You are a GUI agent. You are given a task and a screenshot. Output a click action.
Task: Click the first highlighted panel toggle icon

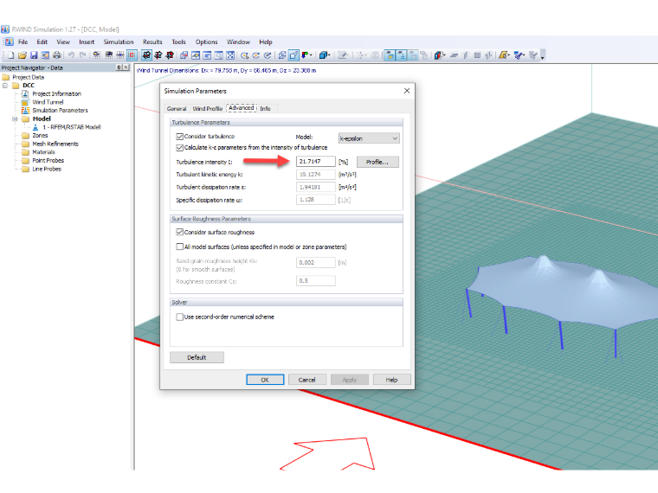(390, 54)
